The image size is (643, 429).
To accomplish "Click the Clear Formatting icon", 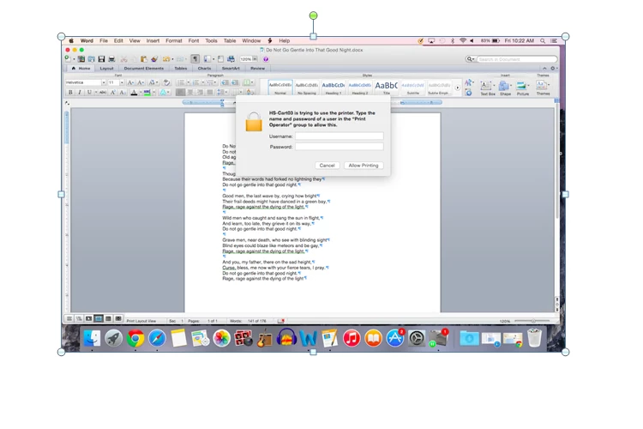I will click(166, 82).
